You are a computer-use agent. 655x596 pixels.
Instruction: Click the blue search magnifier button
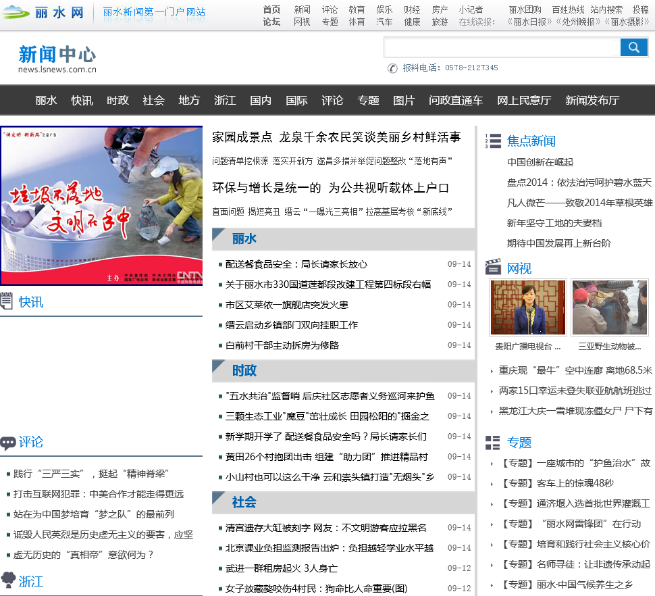(x=633, y=47)
